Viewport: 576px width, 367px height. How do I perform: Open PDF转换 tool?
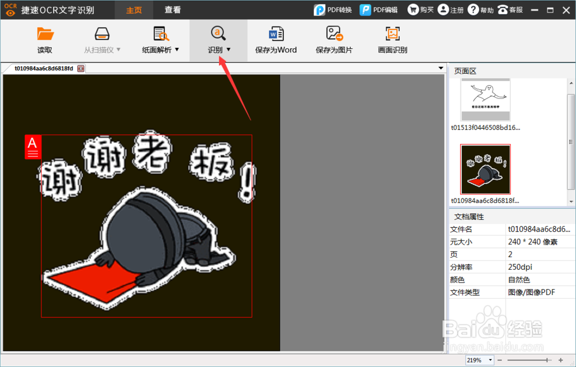point(333,10)
